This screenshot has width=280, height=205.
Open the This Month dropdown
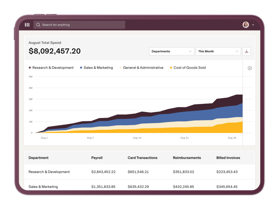218,51
